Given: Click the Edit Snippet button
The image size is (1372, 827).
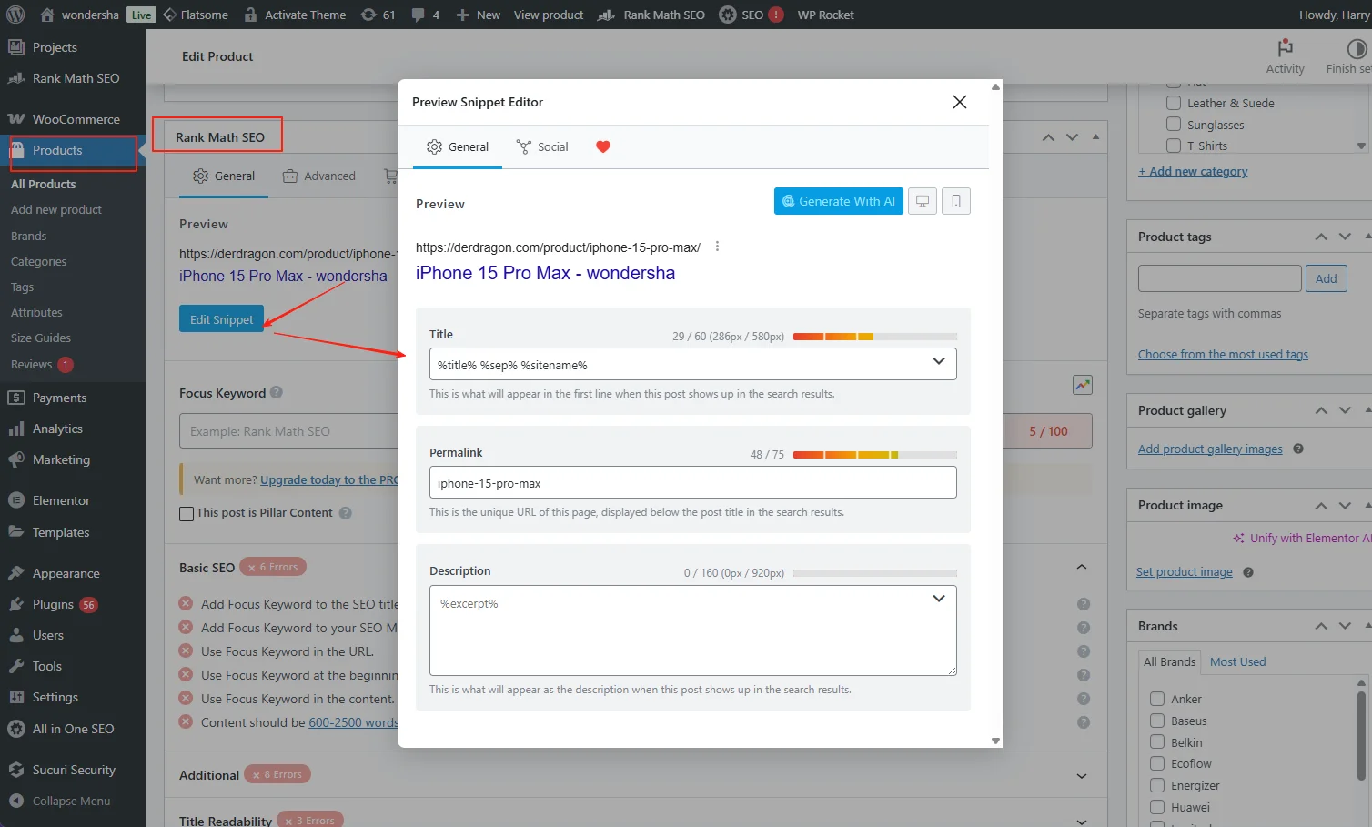Looking at the screenshot, I should 221,319.
